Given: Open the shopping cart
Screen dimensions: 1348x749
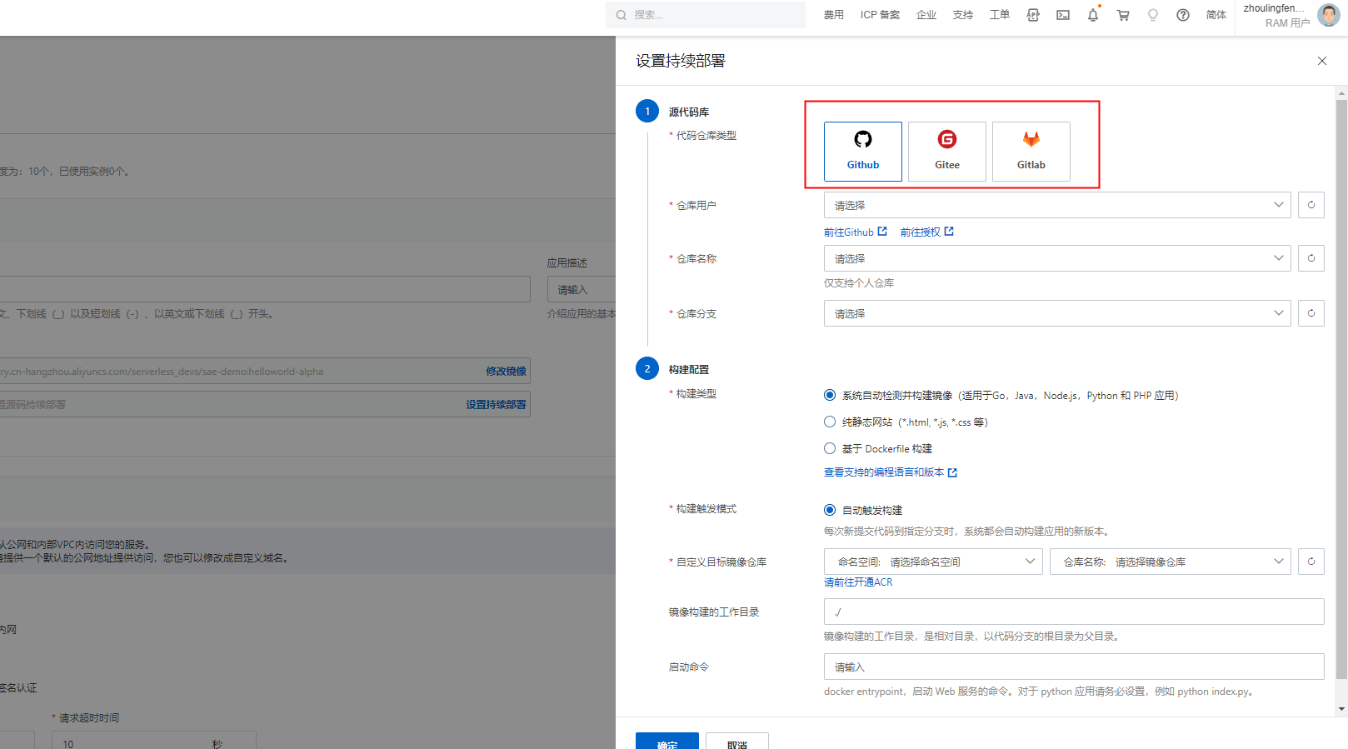Looking at the screenshot, I should click(x=1123, y=15).
